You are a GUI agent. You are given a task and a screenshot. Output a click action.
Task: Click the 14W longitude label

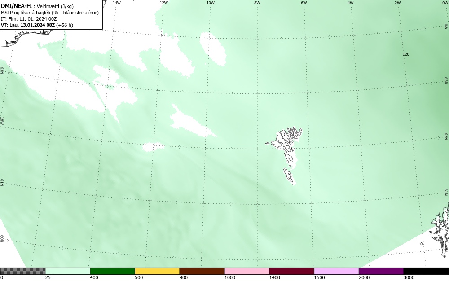click(x=117, y=3)
